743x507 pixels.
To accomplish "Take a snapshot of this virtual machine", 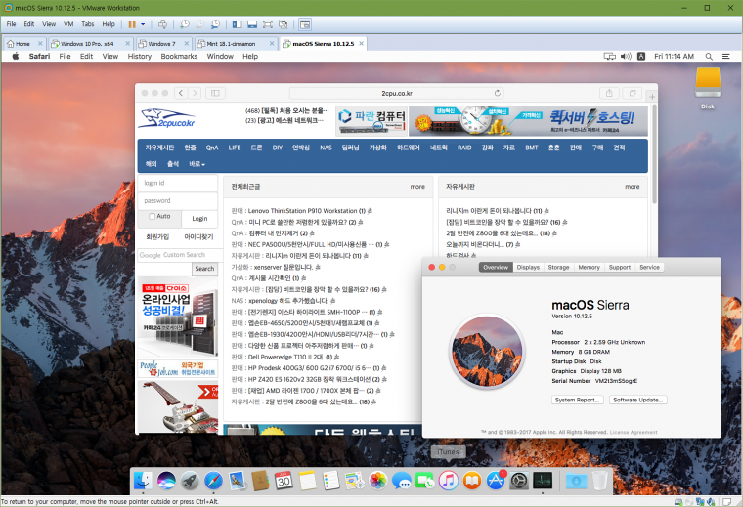I will pyautogui.click(x=185, y=24).
